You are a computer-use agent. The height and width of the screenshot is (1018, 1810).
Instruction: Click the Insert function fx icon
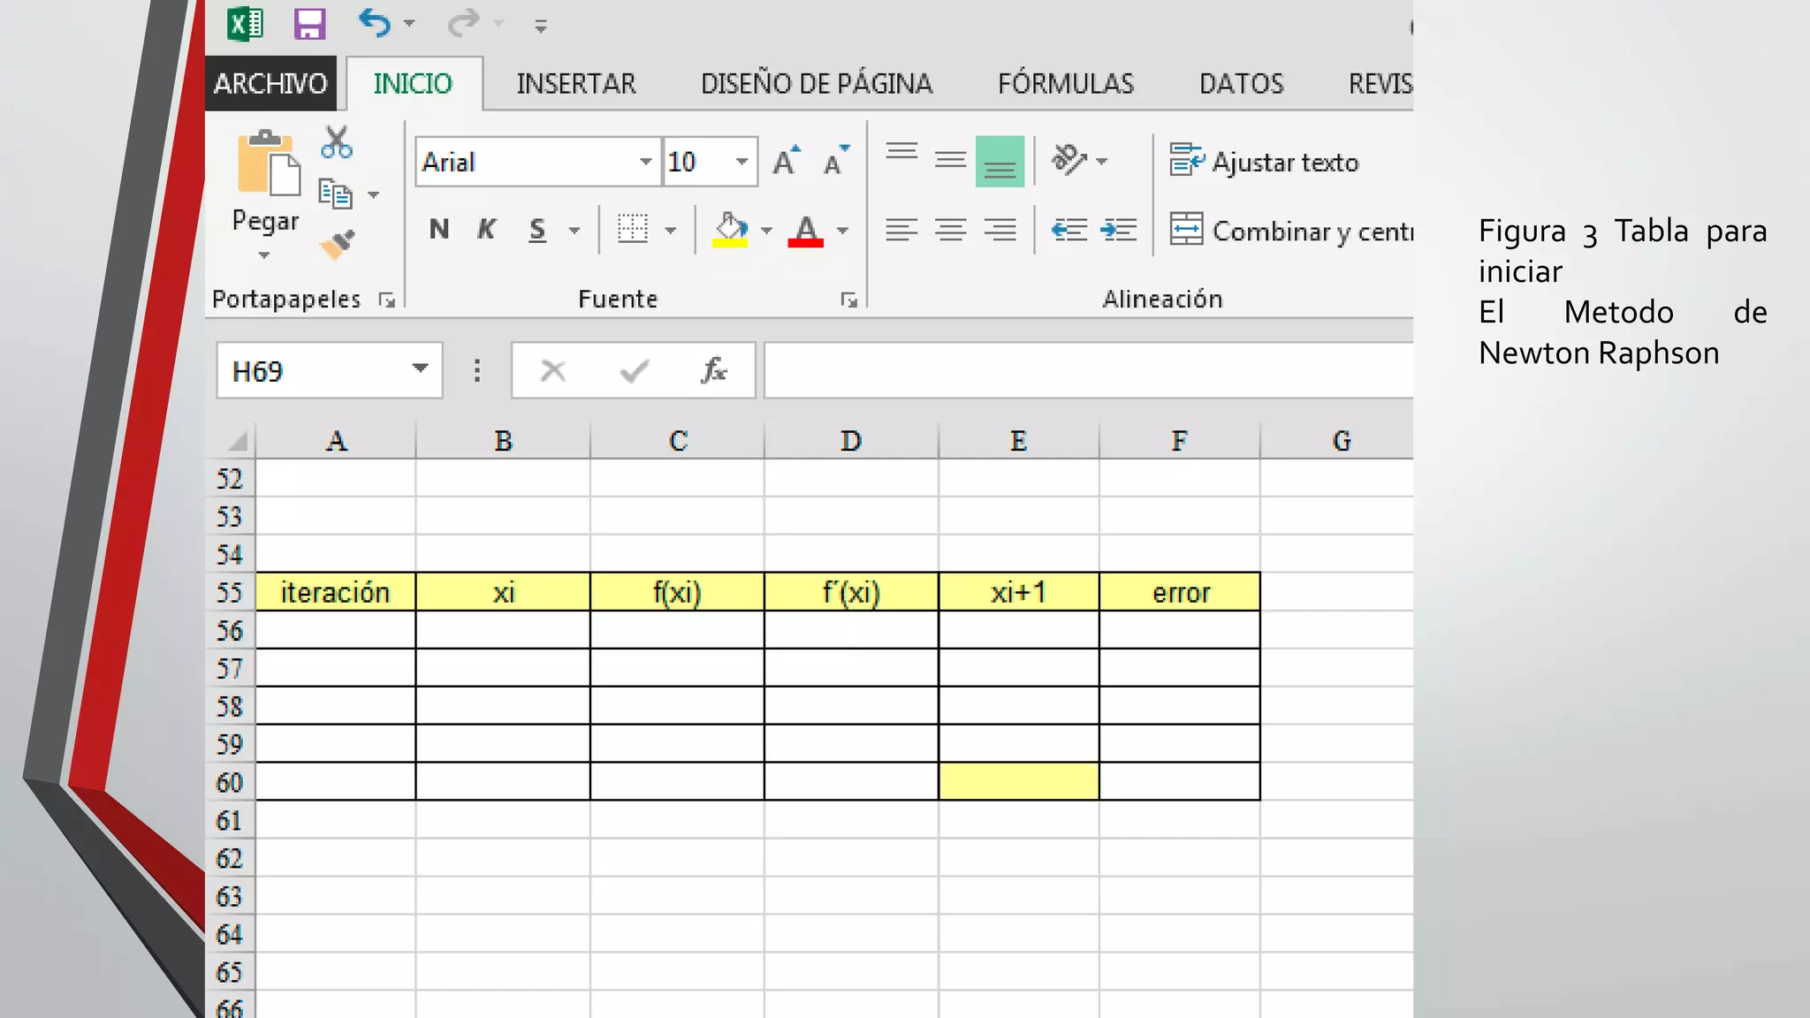click(713, 370)
